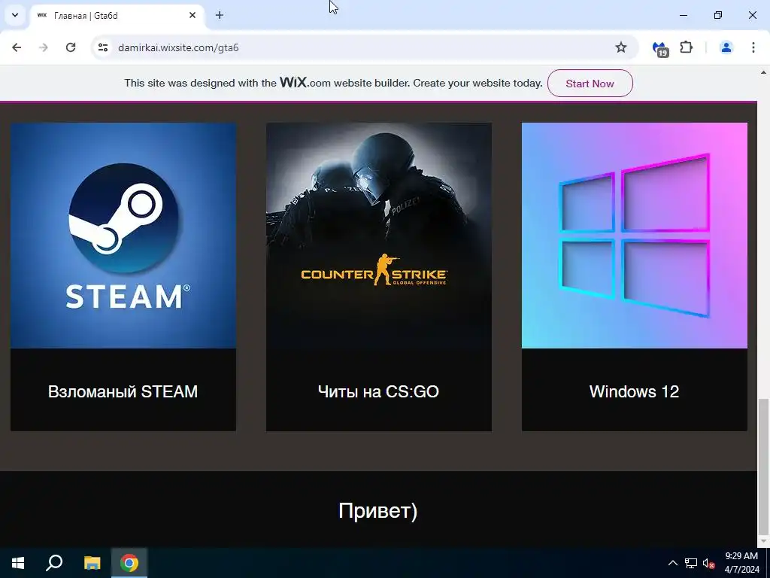Minimize the Chrome window
This screenshot has height=578, width=770.
[683, 15]
